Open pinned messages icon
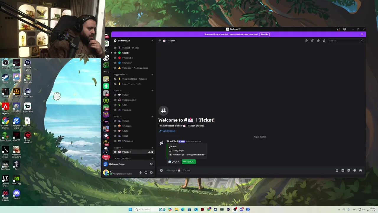Viewport: 378px width, 213px height. point(318,41)
